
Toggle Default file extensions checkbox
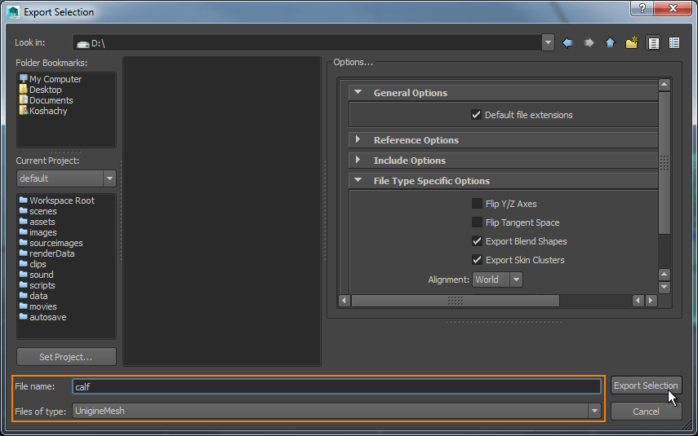pos(477,115)
